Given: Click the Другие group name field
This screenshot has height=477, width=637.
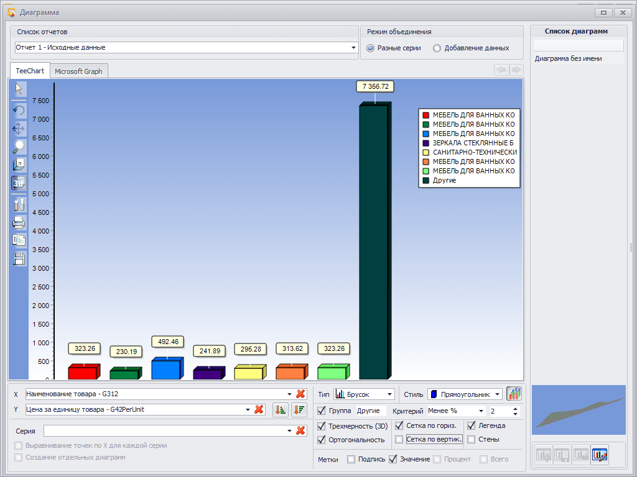Looking at the screenshot, I should click(371, 411).
